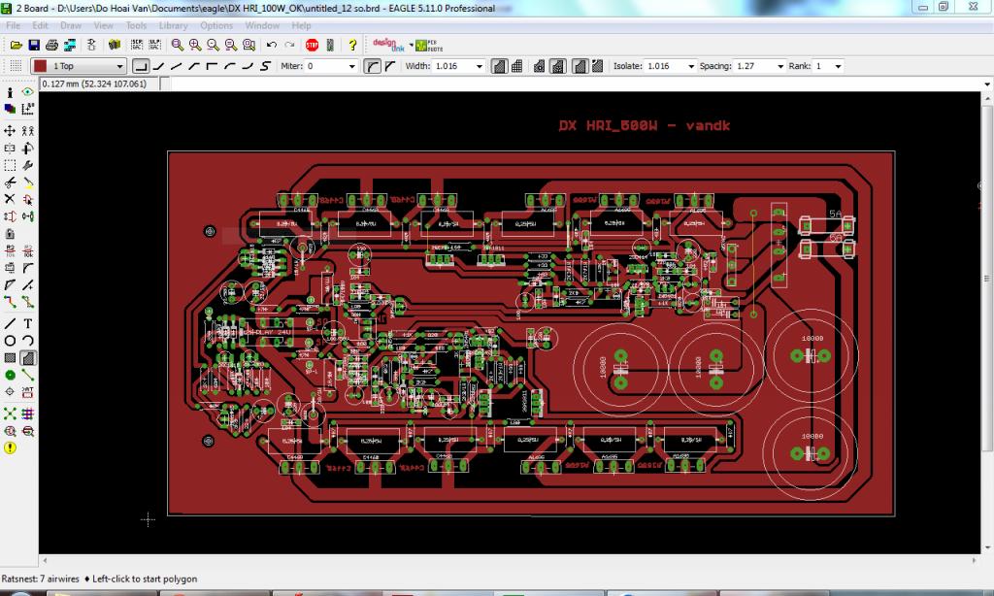Screen dimensions: 994x596
Task: Save the board with floppy disk icon
Action: click(x=34, y=45)
